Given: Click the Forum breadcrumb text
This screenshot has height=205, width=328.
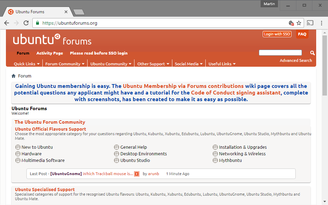Looking at the screenshot, I should tap(25, 76).
